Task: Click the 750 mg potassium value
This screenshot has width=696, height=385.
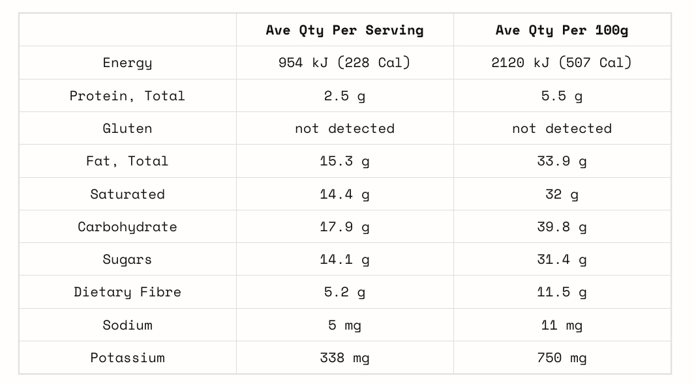Action: click(x=562, y=358)
